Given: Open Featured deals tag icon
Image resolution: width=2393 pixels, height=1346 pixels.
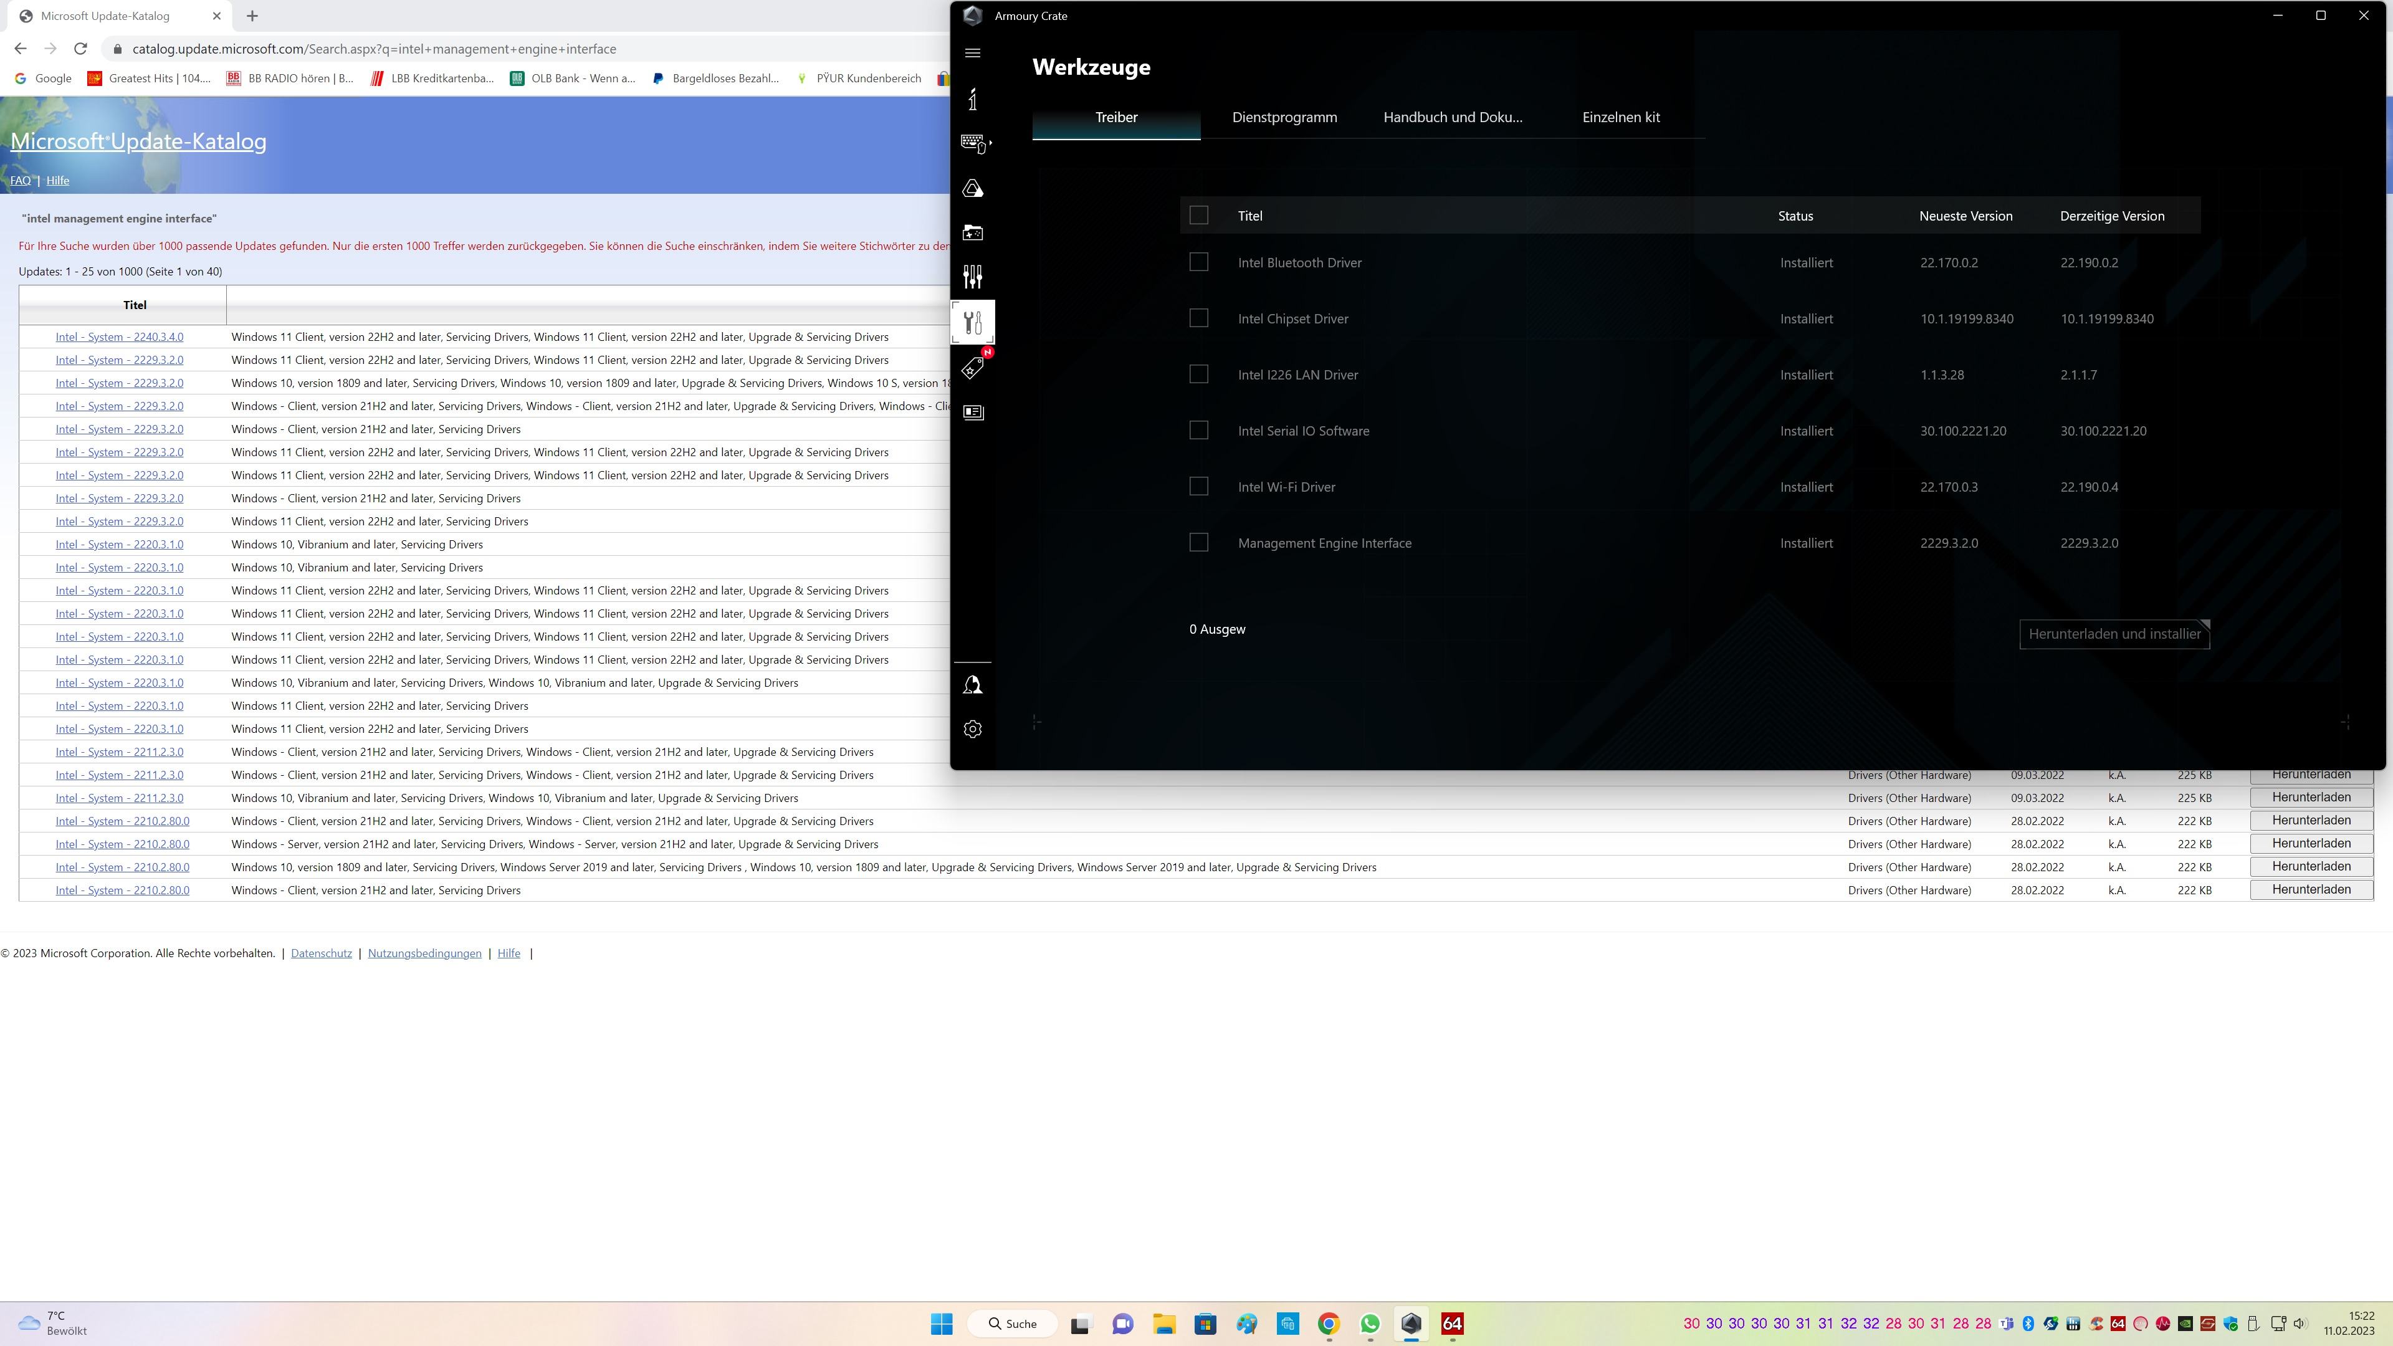Looking at the screenshot, I should coord(973,368).
